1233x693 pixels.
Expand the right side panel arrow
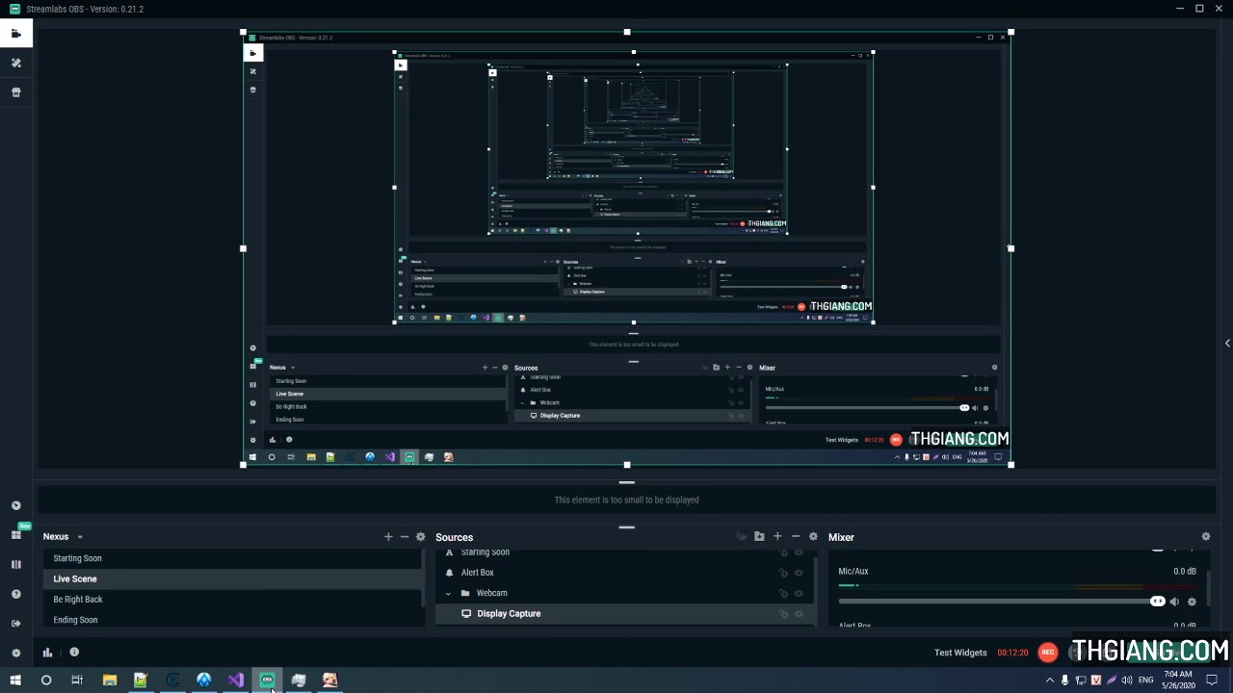coord(1227,344)
